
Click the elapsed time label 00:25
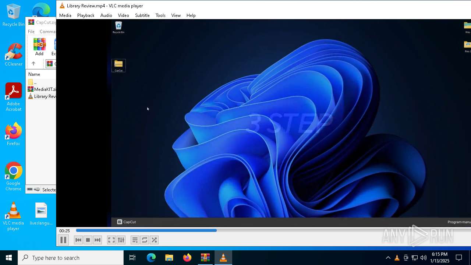tap(64, 231)
